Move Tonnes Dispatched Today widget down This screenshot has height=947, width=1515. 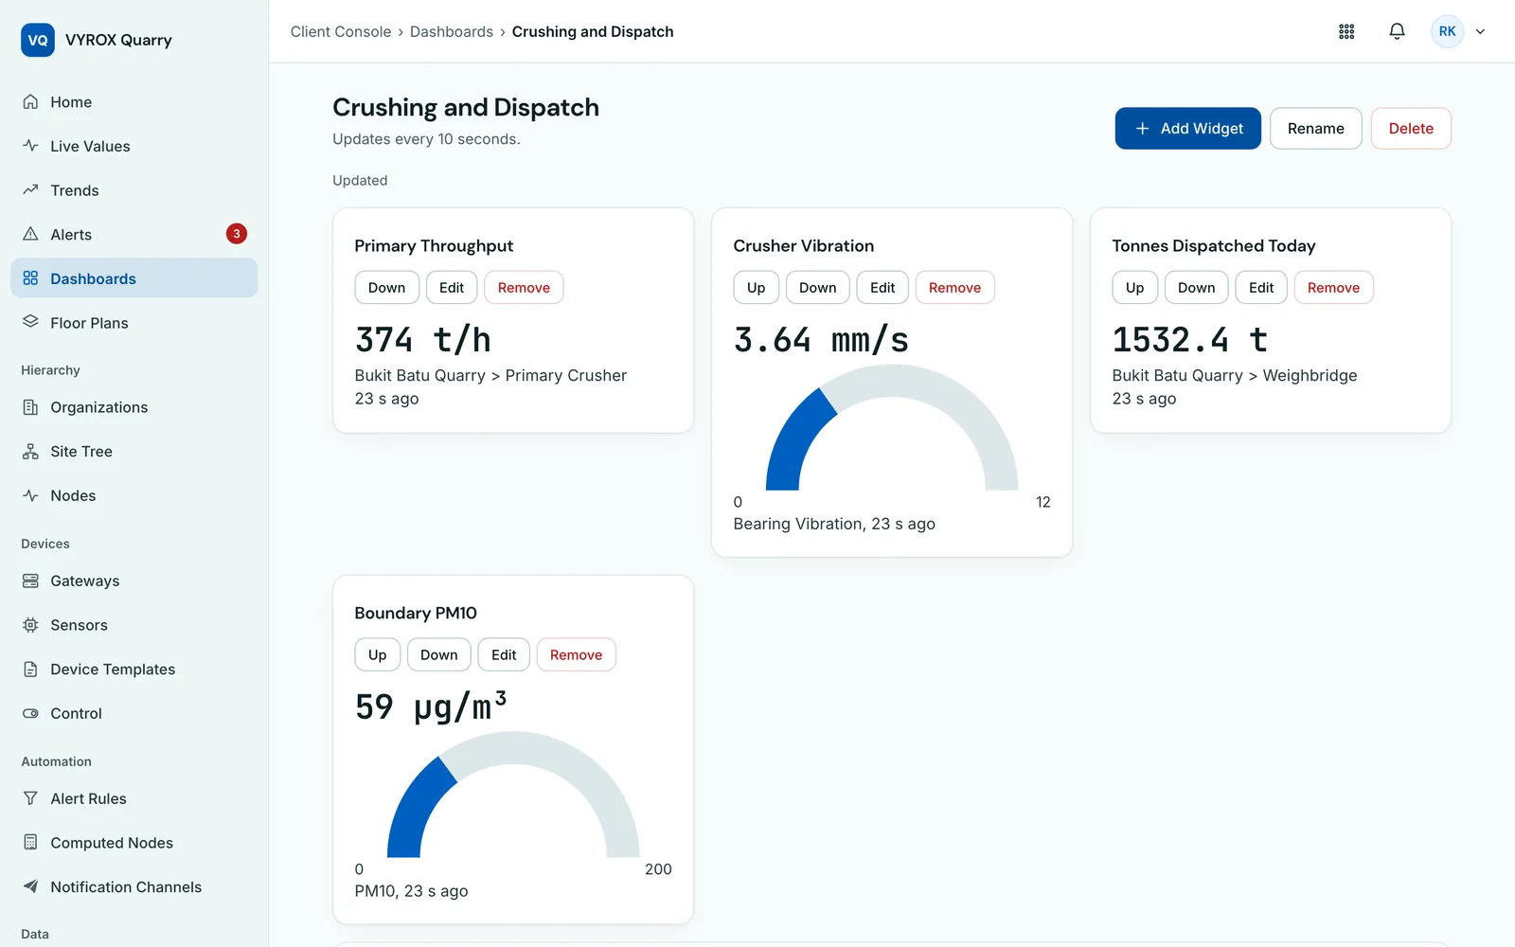1196,288
